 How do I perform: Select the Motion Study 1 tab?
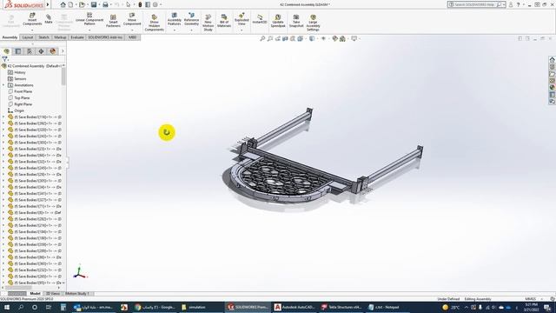76,294
